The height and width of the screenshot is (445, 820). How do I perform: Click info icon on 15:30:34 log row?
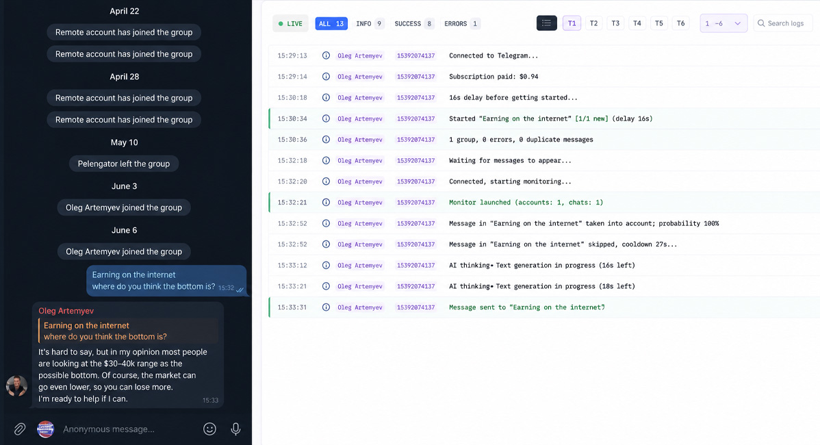326,118
